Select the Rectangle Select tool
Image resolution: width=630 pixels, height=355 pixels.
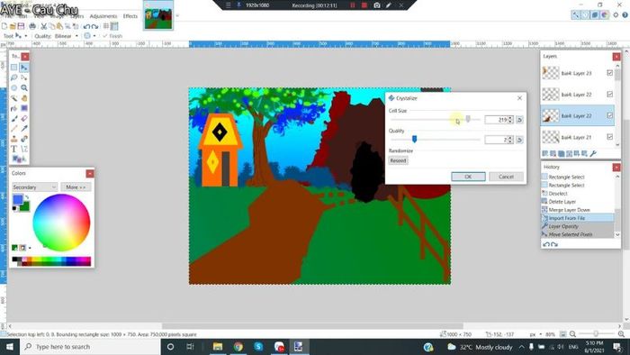tap(14, 68)
